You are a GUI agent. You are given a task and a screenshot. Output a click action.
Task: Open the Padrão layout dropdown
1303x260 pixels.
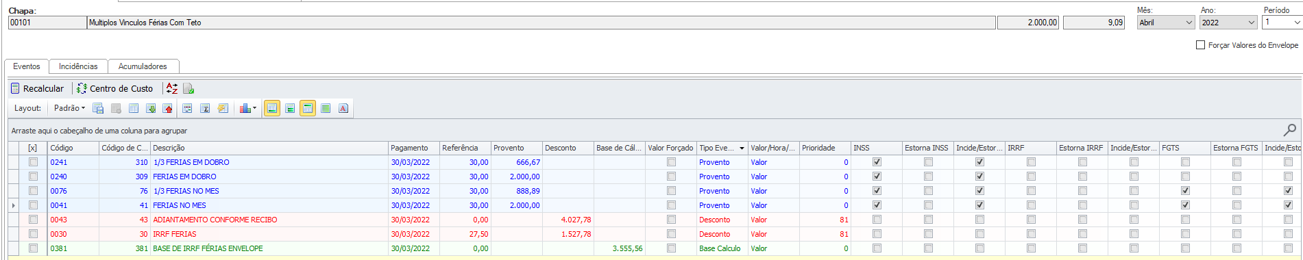(x=69, y=108)
